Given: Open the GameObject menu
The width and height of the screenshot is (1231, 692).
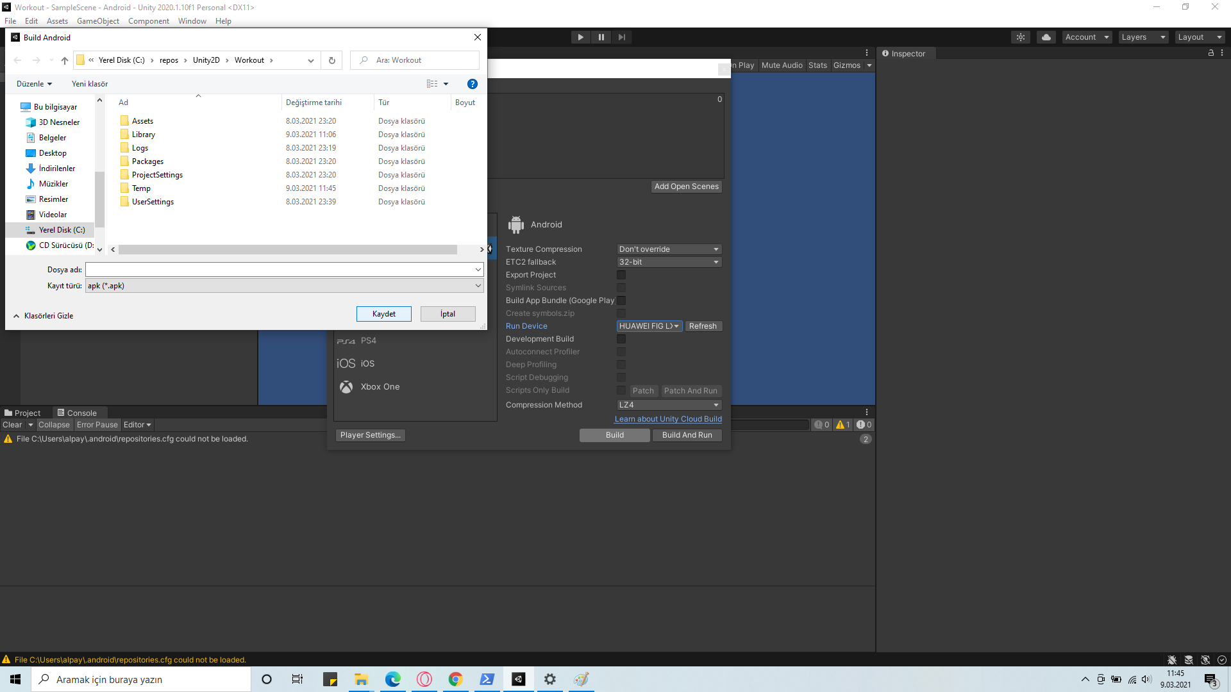Looking at the screenshot, I should point(98,21).
